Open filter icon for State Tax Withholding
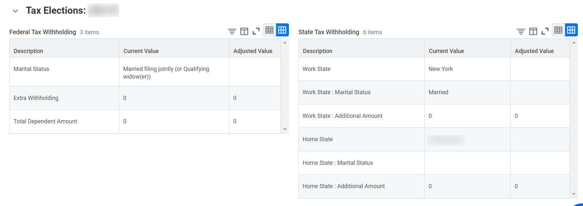Image resolution: width=583 pixels, height=206 pixels. point(521,31)
